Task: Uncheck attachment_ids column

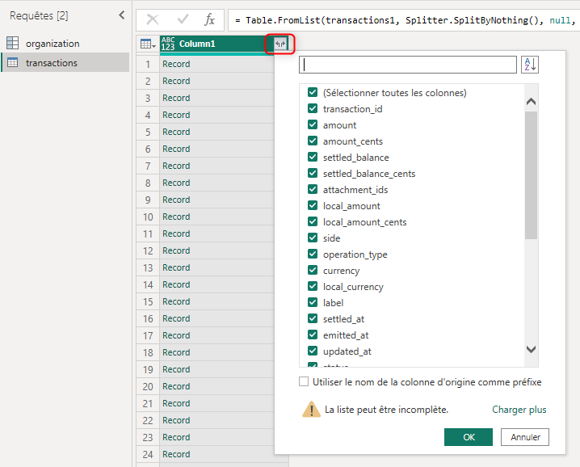Action: click(x=313, y=189)
